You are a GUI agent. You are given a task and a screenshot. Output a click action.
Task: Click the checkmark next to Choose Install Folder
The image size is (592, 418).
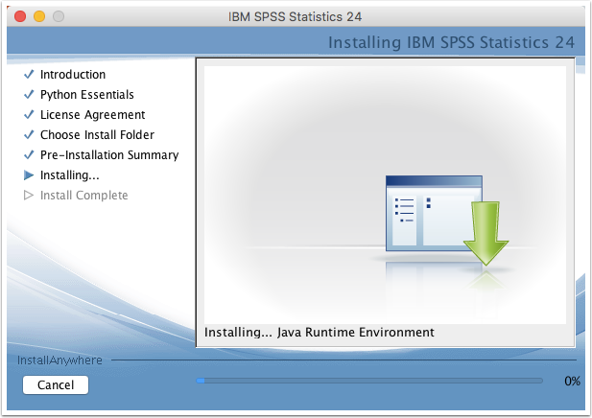tap(29, 134)
